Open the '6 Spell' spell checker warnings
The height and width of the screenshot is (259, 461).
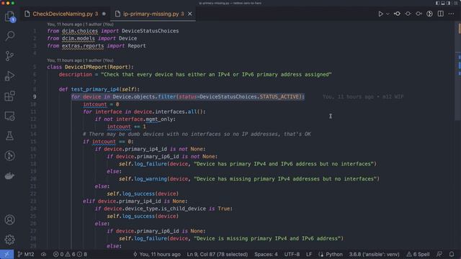coord(418,254)
